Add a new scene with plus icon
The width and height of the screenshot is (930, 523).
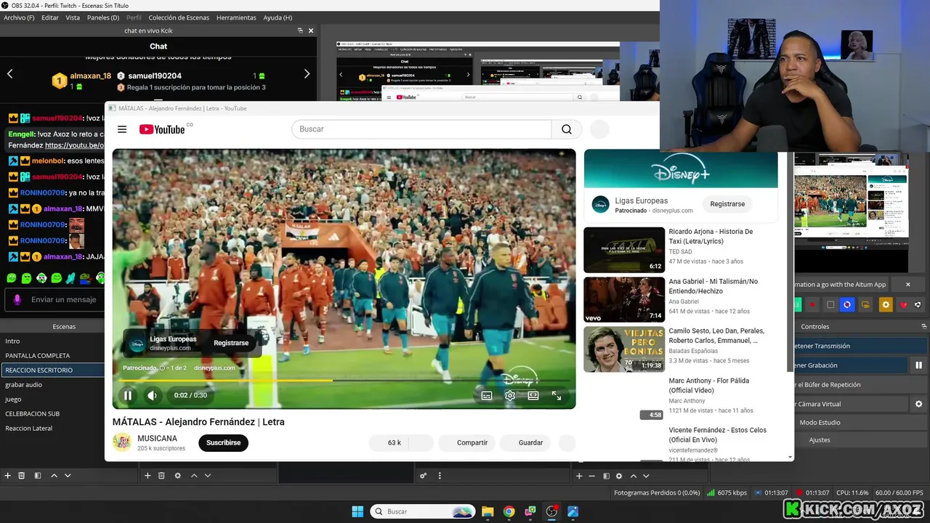(x=8, y=476)
